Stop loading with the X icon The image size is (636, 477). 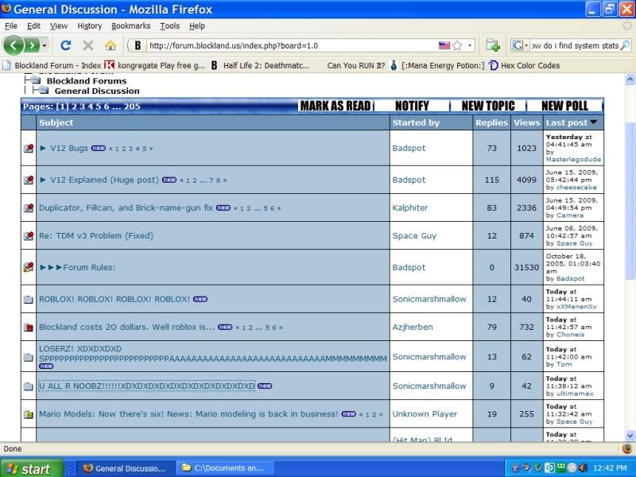point(87,45)
